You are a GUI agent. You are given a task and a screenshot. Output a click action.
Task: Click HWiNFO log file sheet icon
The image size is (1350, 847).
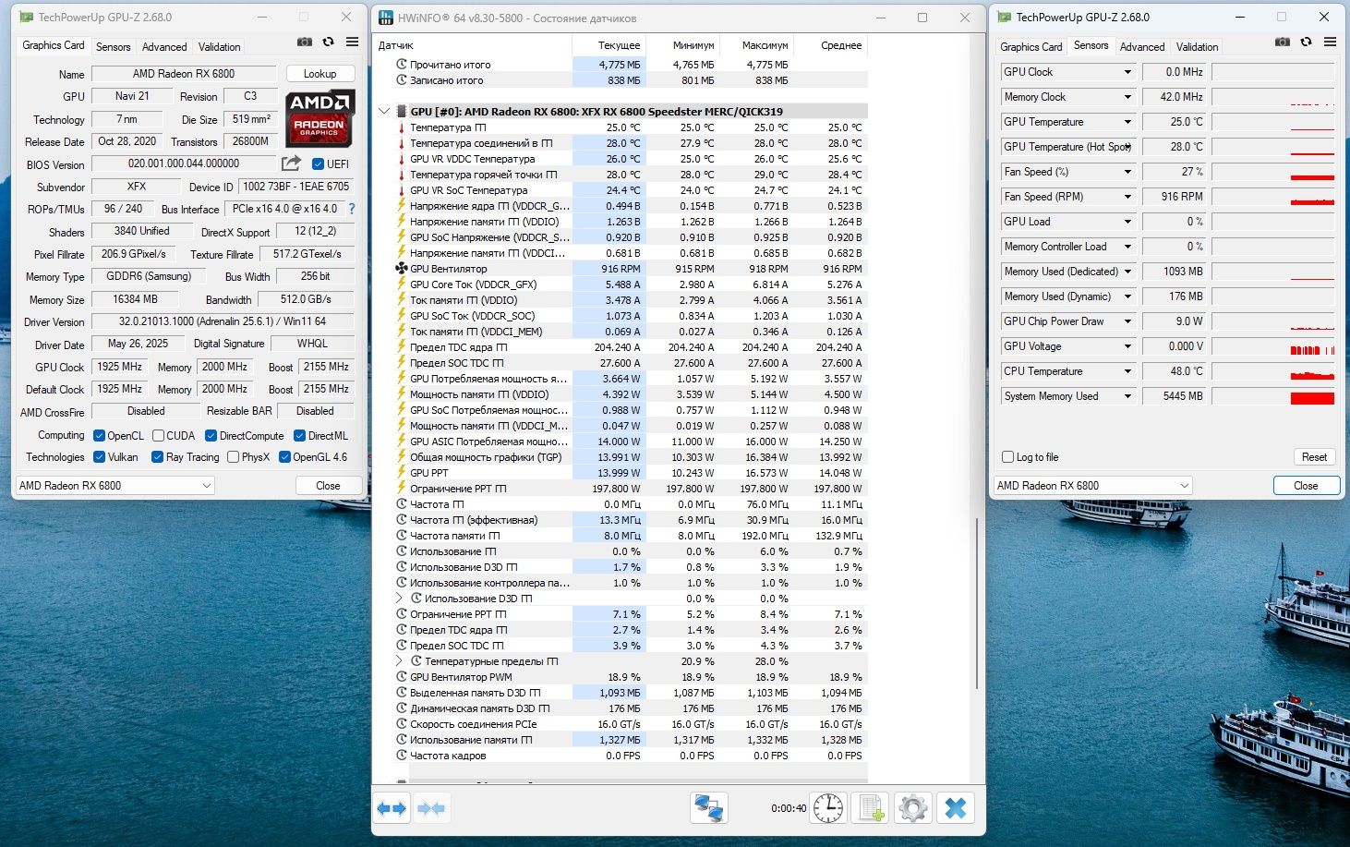[x=871, y=808]
